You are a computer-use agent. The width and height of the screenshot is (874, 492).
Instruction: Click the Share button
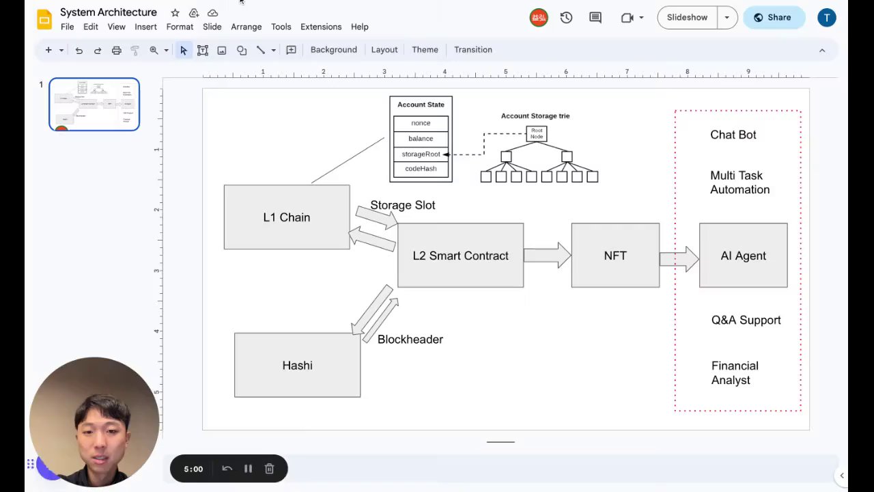coord(774,18)
